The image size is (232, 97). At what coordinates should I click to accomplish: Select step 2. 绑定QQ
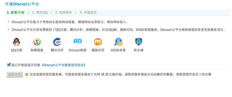point(40,12)
